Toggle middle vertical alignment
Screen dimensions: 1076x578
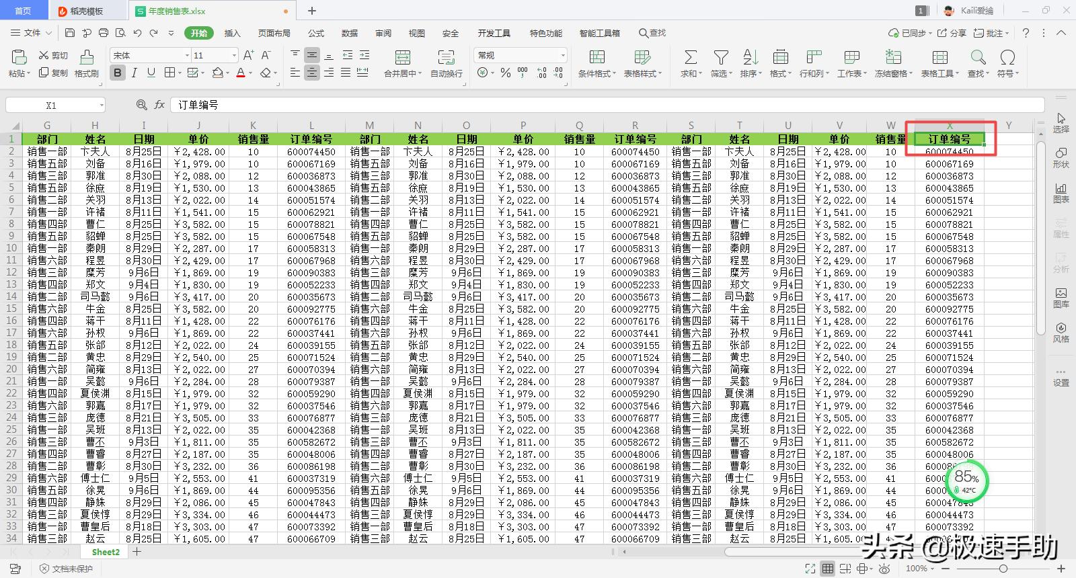pos(312,55)
